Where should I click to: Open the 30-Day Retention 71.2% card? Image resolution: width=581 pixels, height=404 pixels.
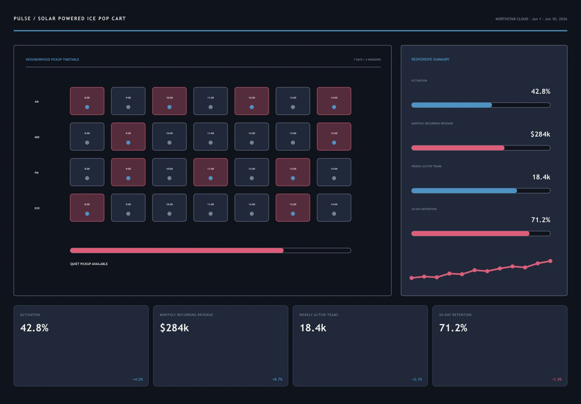pos(500,346)
